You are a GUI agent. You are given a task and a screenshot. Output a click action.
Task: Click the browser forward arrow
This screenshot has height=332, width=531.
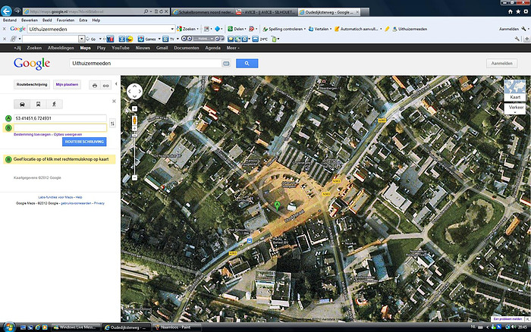coord(17,11)
